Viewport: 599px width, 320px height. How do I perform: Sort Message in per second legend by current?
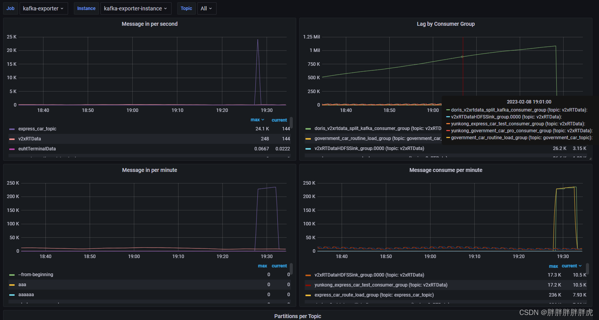tap(279, 120)
